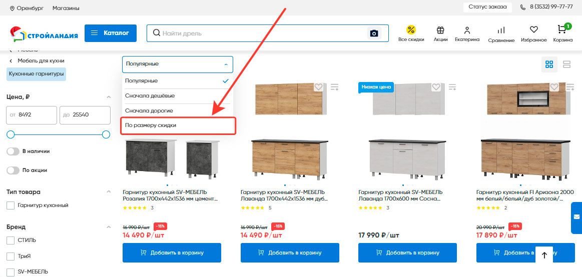Add Лаванда дуб set to favorites

tap(318, 87)
